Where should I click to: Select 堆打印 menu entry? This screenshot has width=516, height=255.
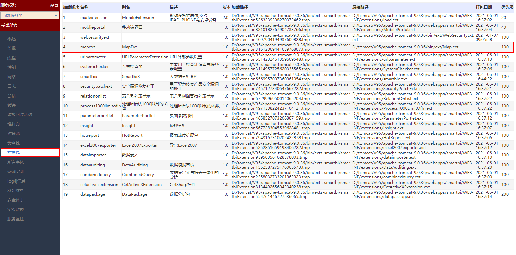(14, 124)
